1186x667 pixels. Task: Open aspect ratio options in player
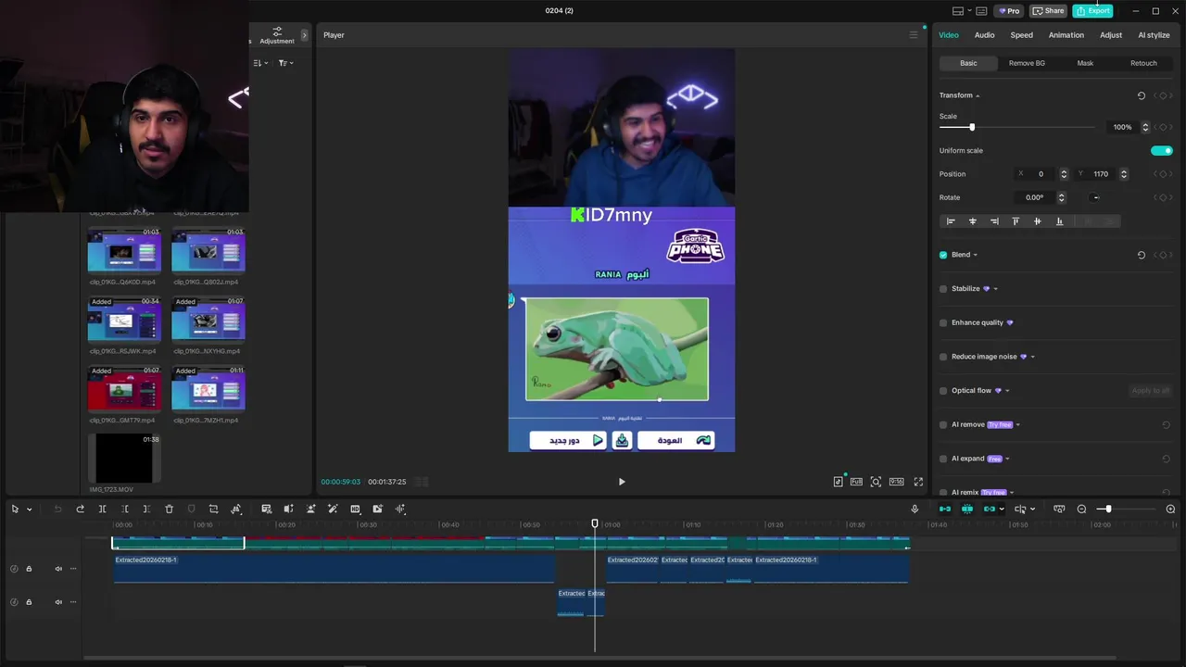pos(897,482)
